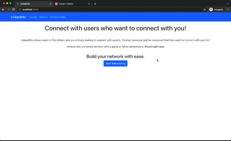Click the Present: Palette tab favicon
This screenshot has height=141, width=231.
(56, 4)
